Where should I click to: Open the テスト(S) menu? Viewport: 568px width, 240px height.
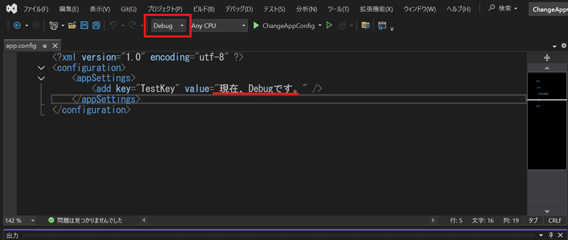274,9
